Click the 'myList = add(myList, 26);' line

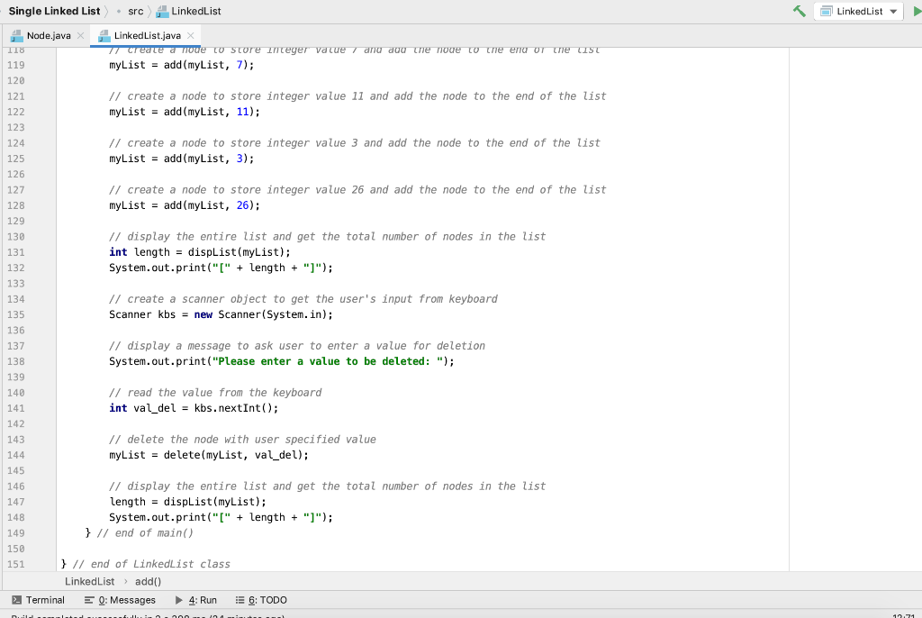coord(184,205)
